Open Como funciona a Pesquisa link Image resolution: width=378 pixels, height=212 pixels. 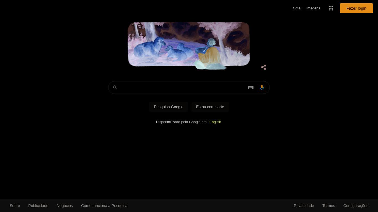(104, 206)
